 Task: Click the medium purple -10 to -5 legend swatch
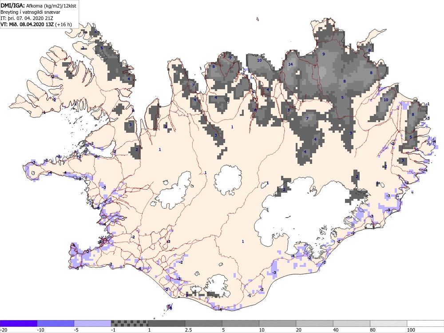55,323
